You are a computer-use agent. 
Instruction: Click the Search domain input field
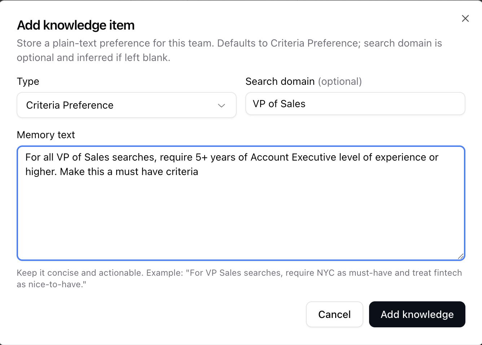[x=355, y=104]
